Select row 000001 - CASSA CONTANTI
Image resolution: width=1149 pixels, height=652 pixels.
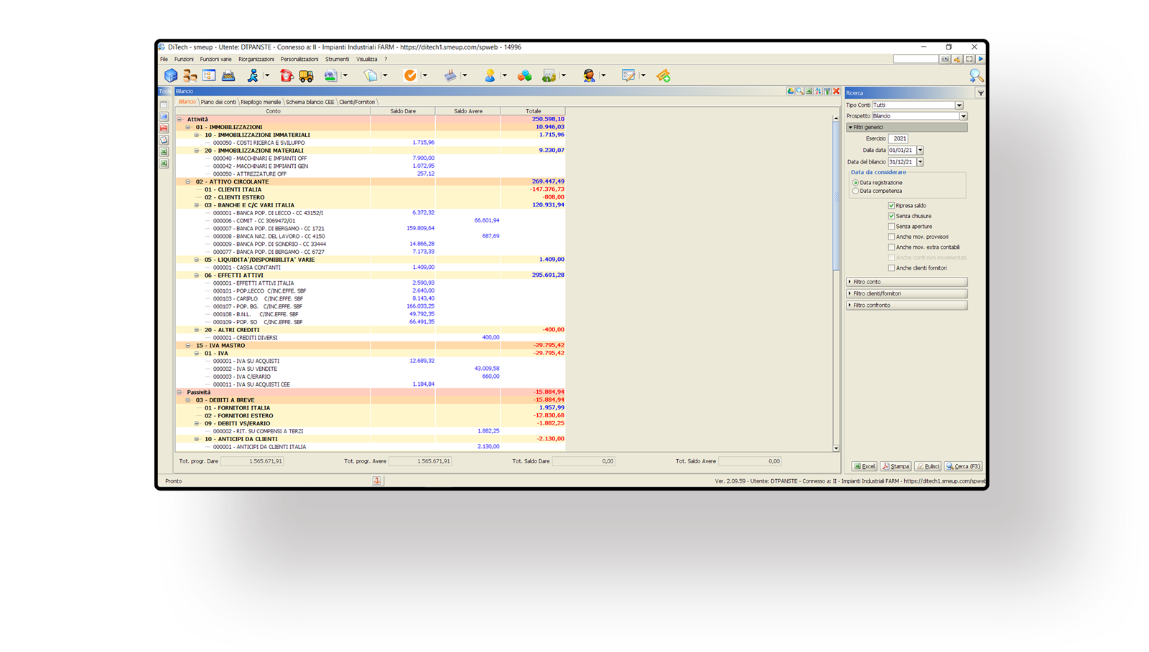tap(371, 268)
